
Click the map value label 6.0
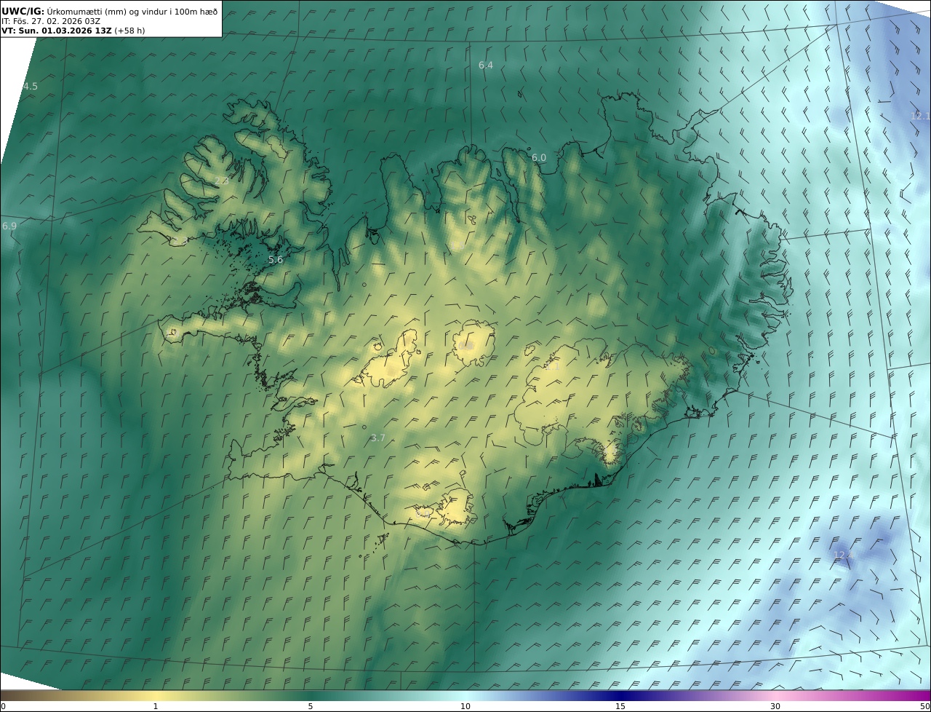point(539,158)
